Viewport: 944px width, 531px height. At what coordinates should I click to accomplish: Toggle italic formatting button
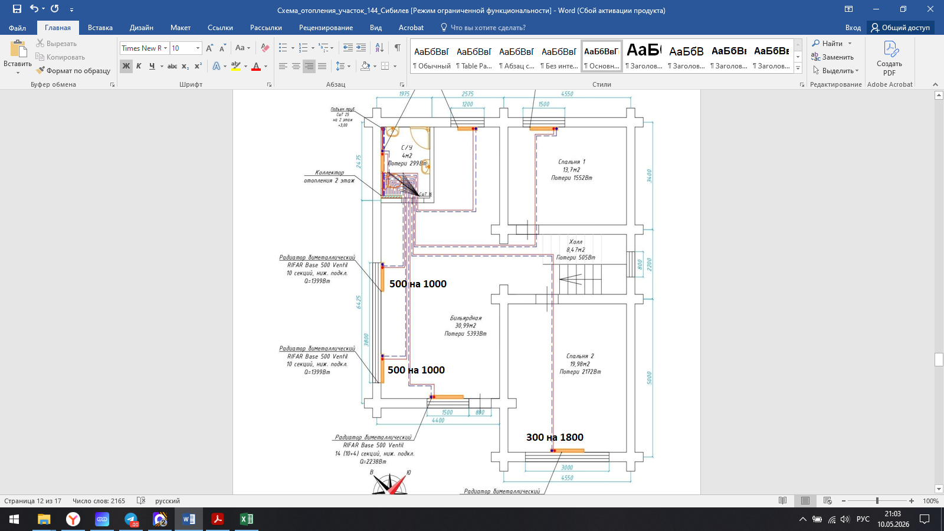coord(139,66)
